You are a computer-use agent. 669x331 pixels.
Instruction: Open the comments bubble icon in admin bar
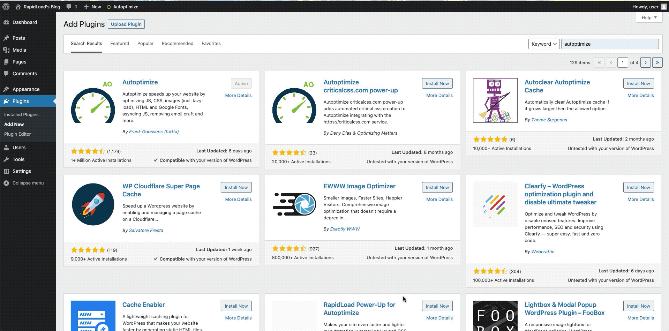pyautogui.click(x=69, y=7)
